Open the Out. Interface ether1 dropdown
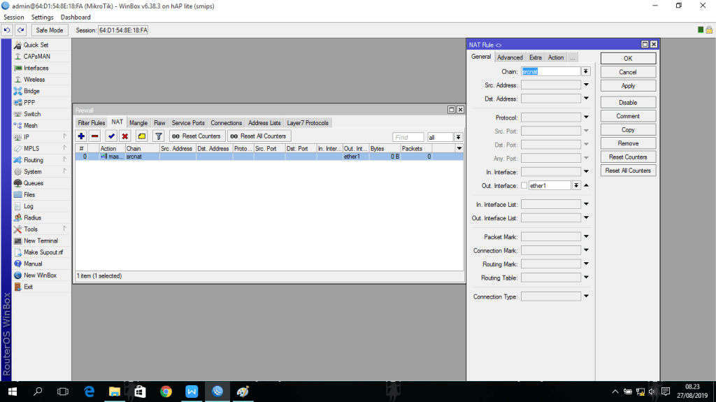716x402 pixels. (x=576, y=185)
